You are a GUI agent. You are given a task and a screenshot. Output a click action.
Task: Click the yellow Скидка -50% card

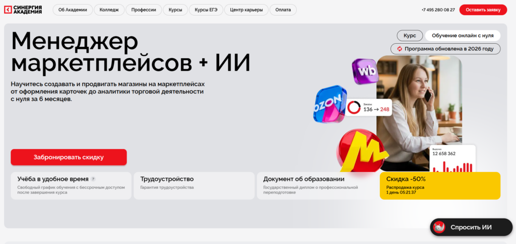tap(440, 186)
